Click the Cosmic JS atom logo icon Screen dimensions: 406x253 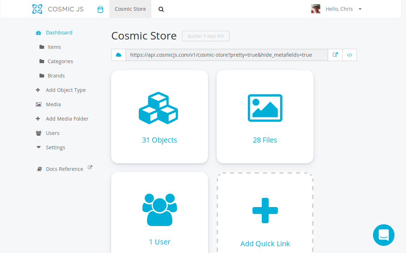[37, 9]
